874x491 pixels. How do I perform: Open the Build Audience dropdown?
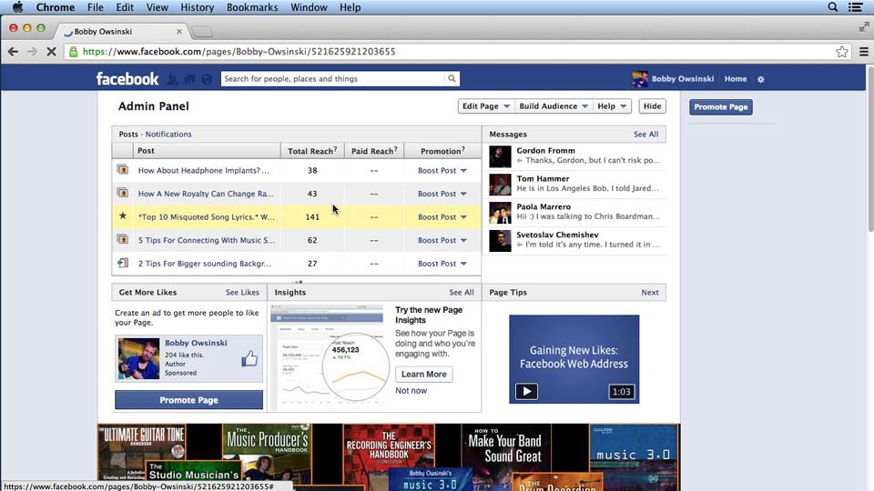(x=553, y=106)
